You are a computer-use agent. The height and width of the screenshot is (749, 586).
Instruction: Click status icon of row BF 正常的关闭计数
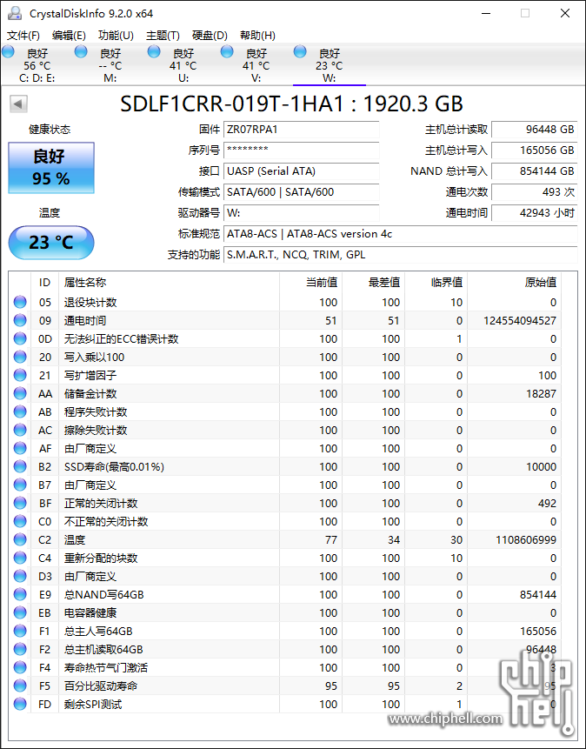click(20, 503)
